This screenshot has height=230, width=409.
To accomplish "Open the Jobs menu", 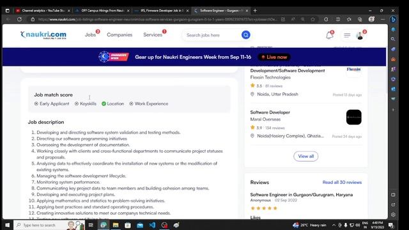I will pyautogui.click(x=90, y=34).
